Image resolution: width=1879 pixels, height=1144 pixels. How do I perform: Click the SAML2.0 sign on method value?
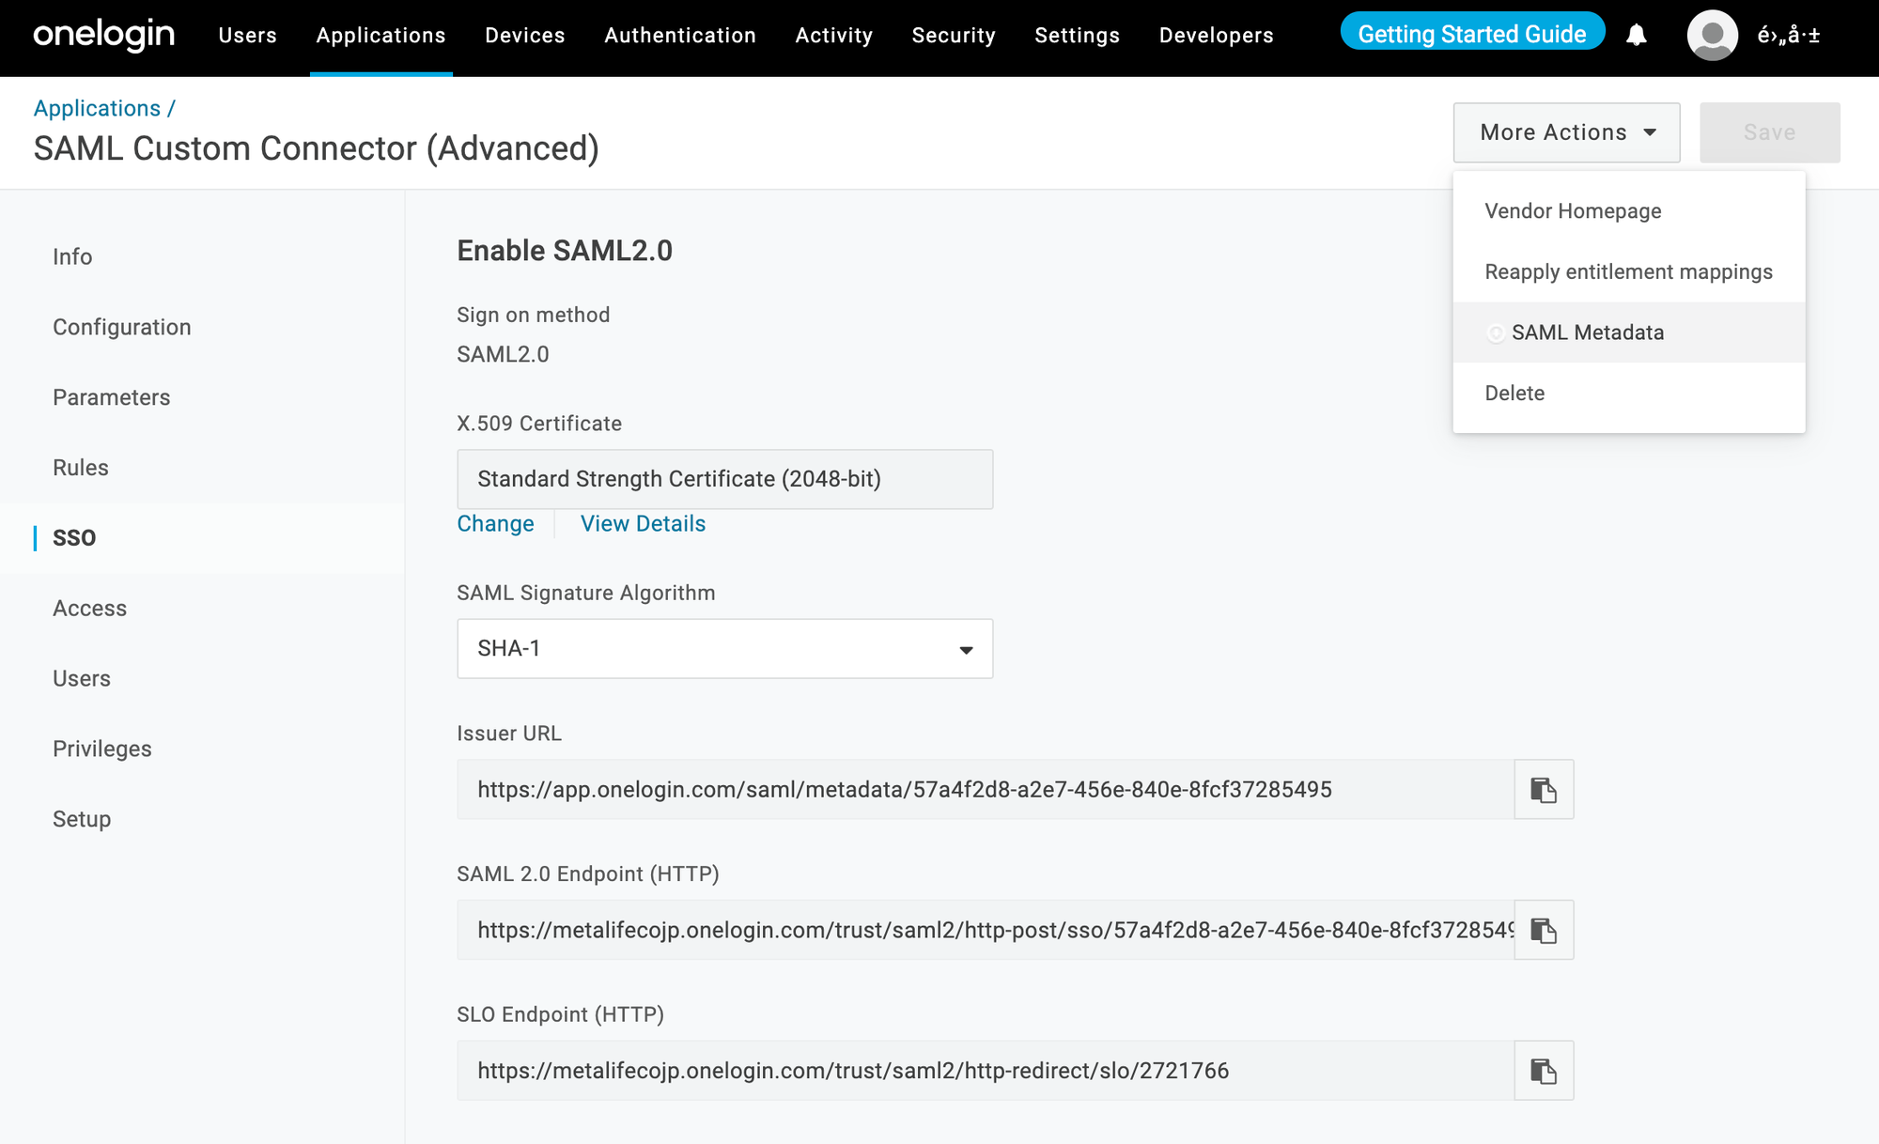503,355
